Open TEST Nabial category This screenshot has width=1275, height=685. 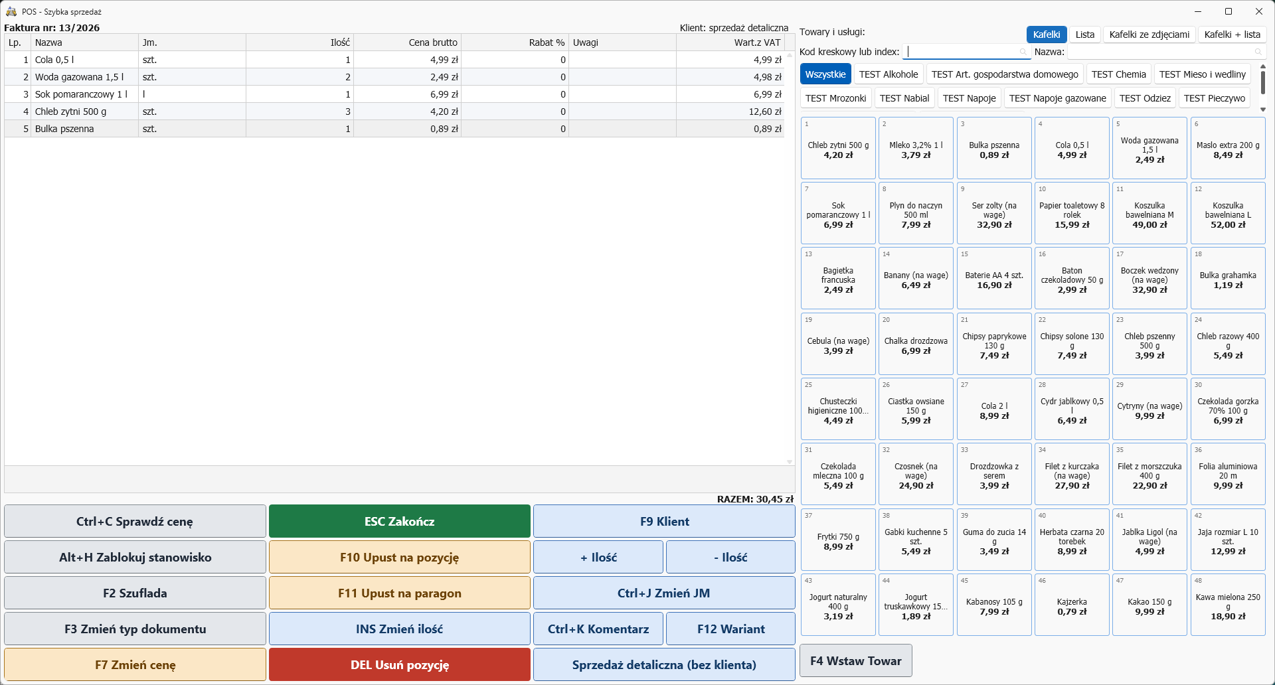[904, 98]
